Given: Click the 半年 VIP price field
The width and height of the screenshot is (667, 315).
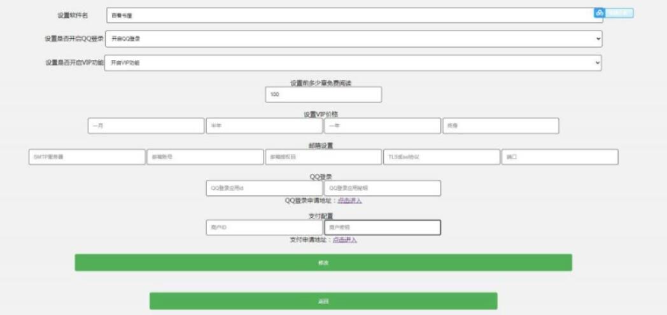Looking at the screenshot, I should (264, 126).
